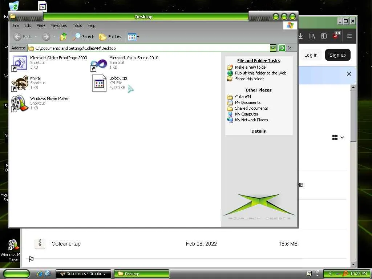This screenshot has height=279, width=372.
Task: Open Shared Documents under Other Places
Action: click(x=251, y=108)
